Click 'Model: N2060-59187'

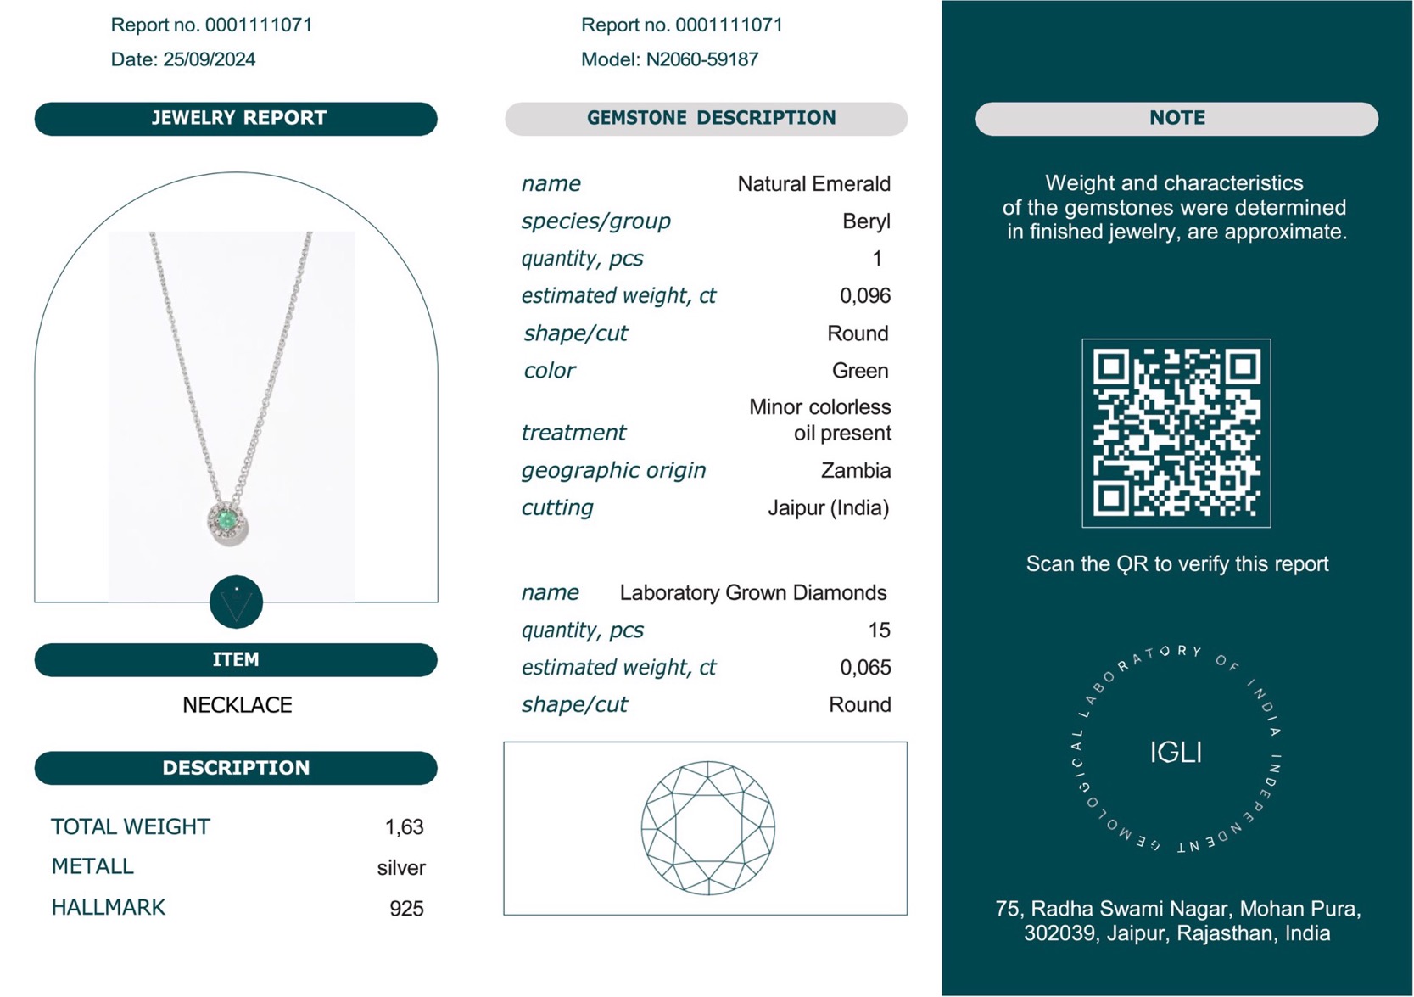669,59
